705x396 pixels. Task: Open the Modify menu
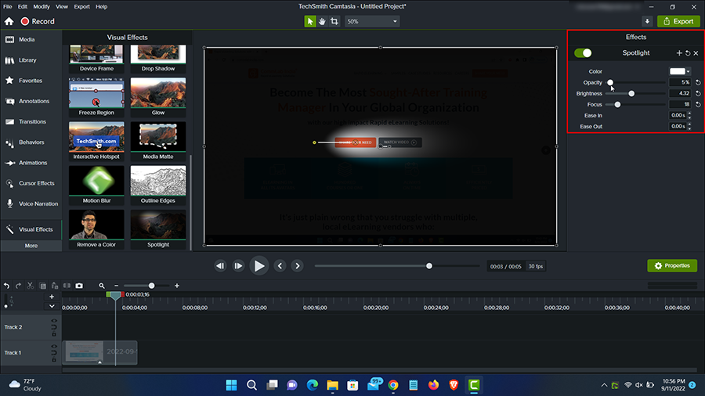(42, 6)
